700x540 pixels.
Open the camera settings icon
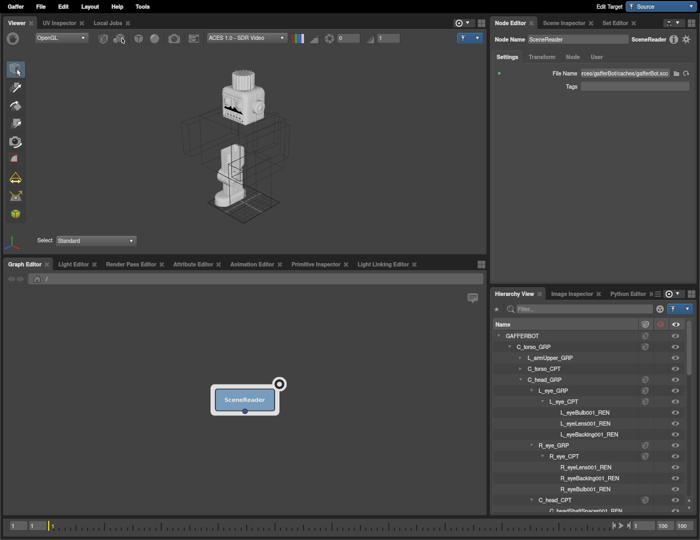pos(174,38)
